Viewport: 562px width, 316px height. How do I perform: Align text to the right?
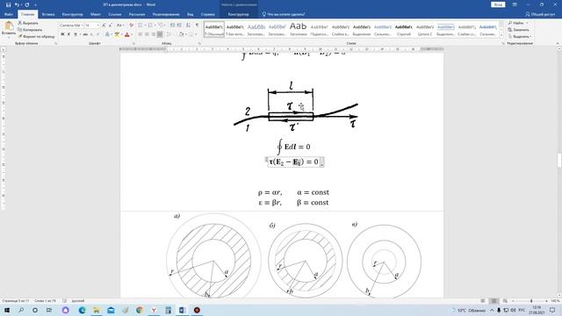pyautogui.click(x=154, y=34)
